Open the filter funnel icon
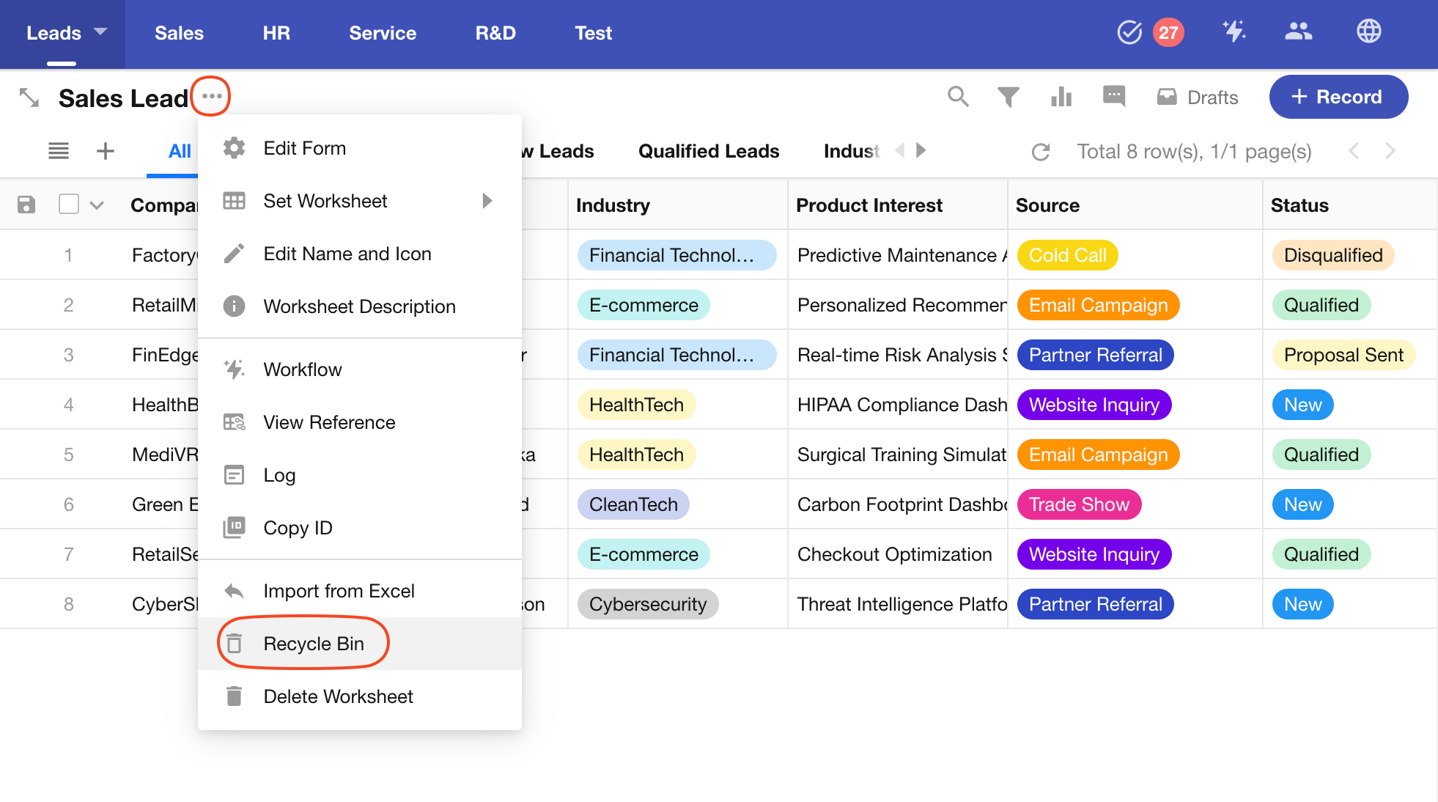The width and height of the screenshot is (1438, 802). (1009, 97)
